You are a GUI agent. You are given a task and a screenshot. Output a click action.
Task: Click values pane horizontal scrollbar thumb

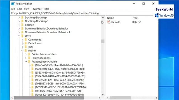coord(120,98)
